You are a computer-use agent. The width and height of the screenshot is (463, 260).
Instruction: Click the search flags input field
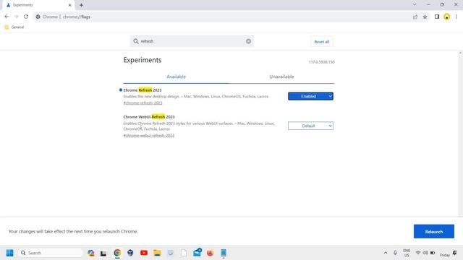(192, 41)
